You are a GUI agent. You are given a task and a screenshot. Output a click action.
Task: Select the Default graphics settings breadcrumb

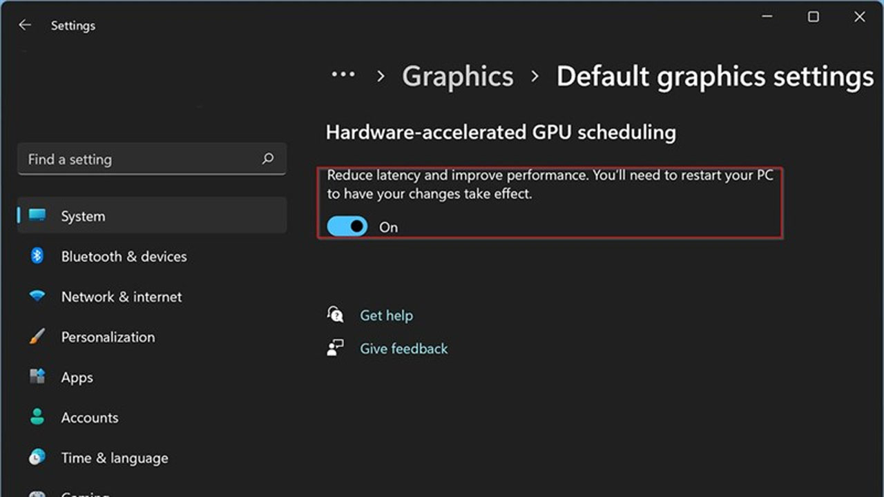coord(715,76)
